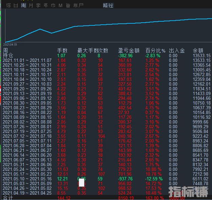Screen dimensions: 212x200
Task: Select the 2021.05.31 ~ 2021.06.06 week row
Action: pyautogui.click(x=107, y=164)
